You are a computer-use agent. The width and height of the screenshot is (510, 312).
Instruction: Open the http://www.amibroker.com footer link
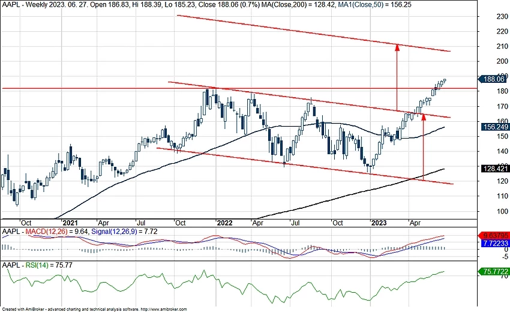tap(164, 310)
